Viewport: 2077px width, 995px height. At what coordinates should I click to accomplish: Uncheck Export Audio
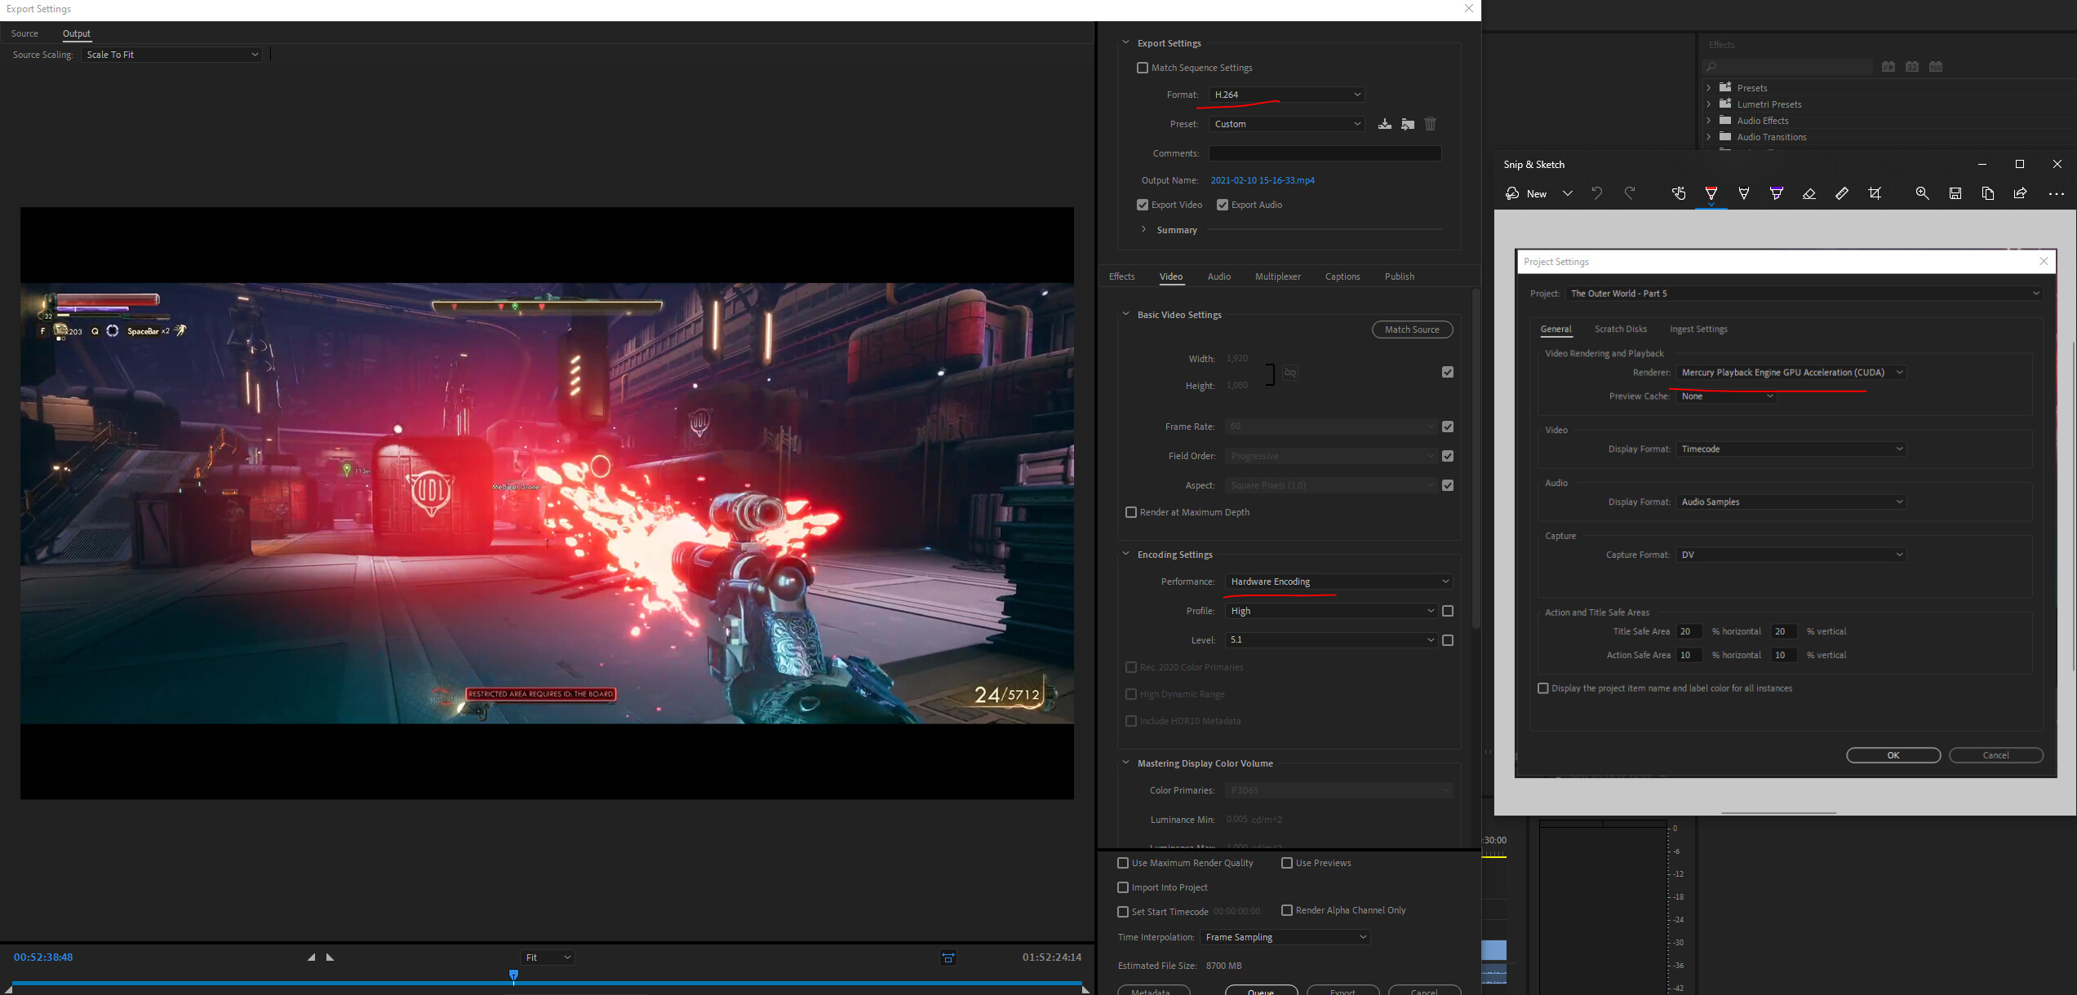click(1223, 205)
